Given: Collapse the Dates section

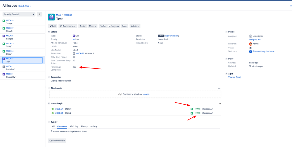Looking at the screenshot, I should (x=227, y=59).
